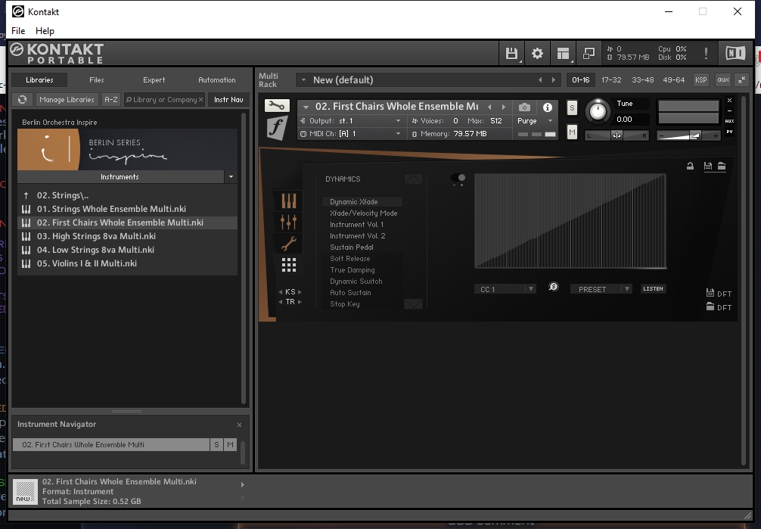The image size is (761, 529).
Task: Switch to the Libraries tab
Action: click(39, 79)
